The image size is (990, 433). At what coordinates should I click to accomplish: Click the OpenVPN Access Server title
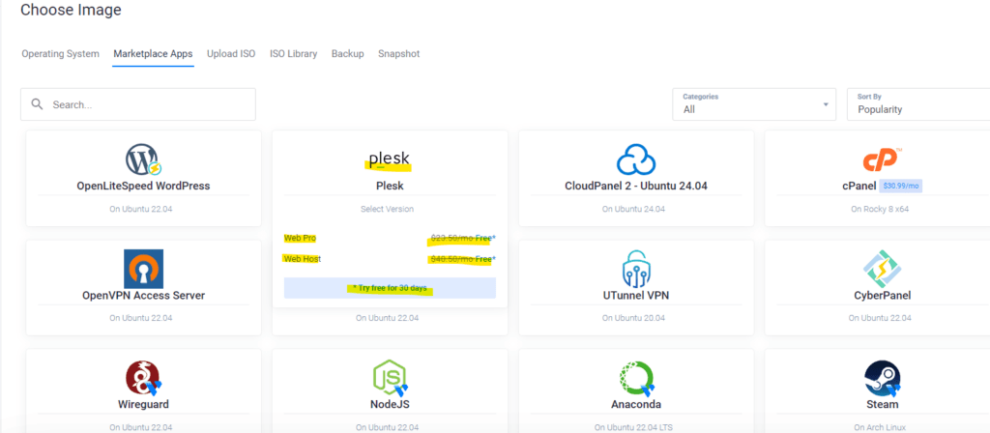(x=143, y=296)
